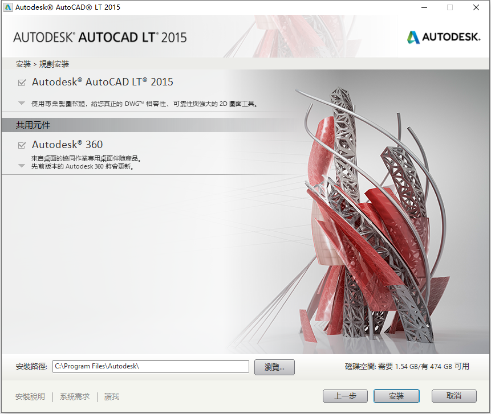Uncheck the Autodesk AutoCAD LT 2015 checkbox
Screen dimensions: 491x414
point(22,83)
